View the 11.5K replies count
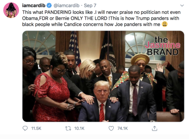This screenshot has height=139, width=189. pos(36,129)
